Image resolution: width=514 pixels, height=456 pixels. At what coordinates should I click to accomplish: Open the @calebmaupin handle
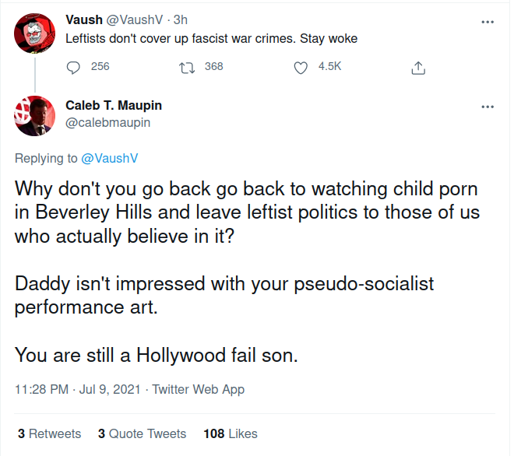[108, 122]
